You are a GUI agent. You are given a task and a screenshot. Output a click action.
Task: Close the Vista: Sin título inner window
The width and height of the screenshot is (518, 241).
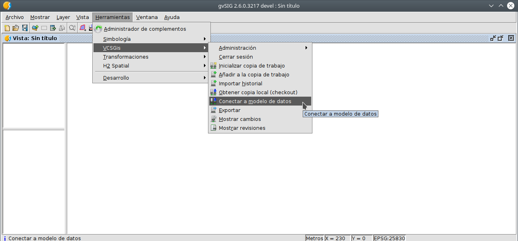point(511,38)
